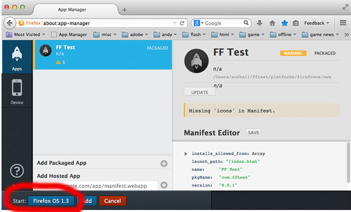Open the Device panel in the sidebar
The image size is (351, 212).
(17, 91)
